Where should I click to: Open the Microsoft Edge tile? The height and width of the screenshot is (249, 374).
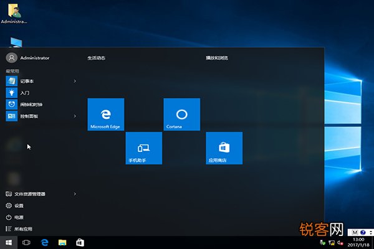(x=106, y=114)
